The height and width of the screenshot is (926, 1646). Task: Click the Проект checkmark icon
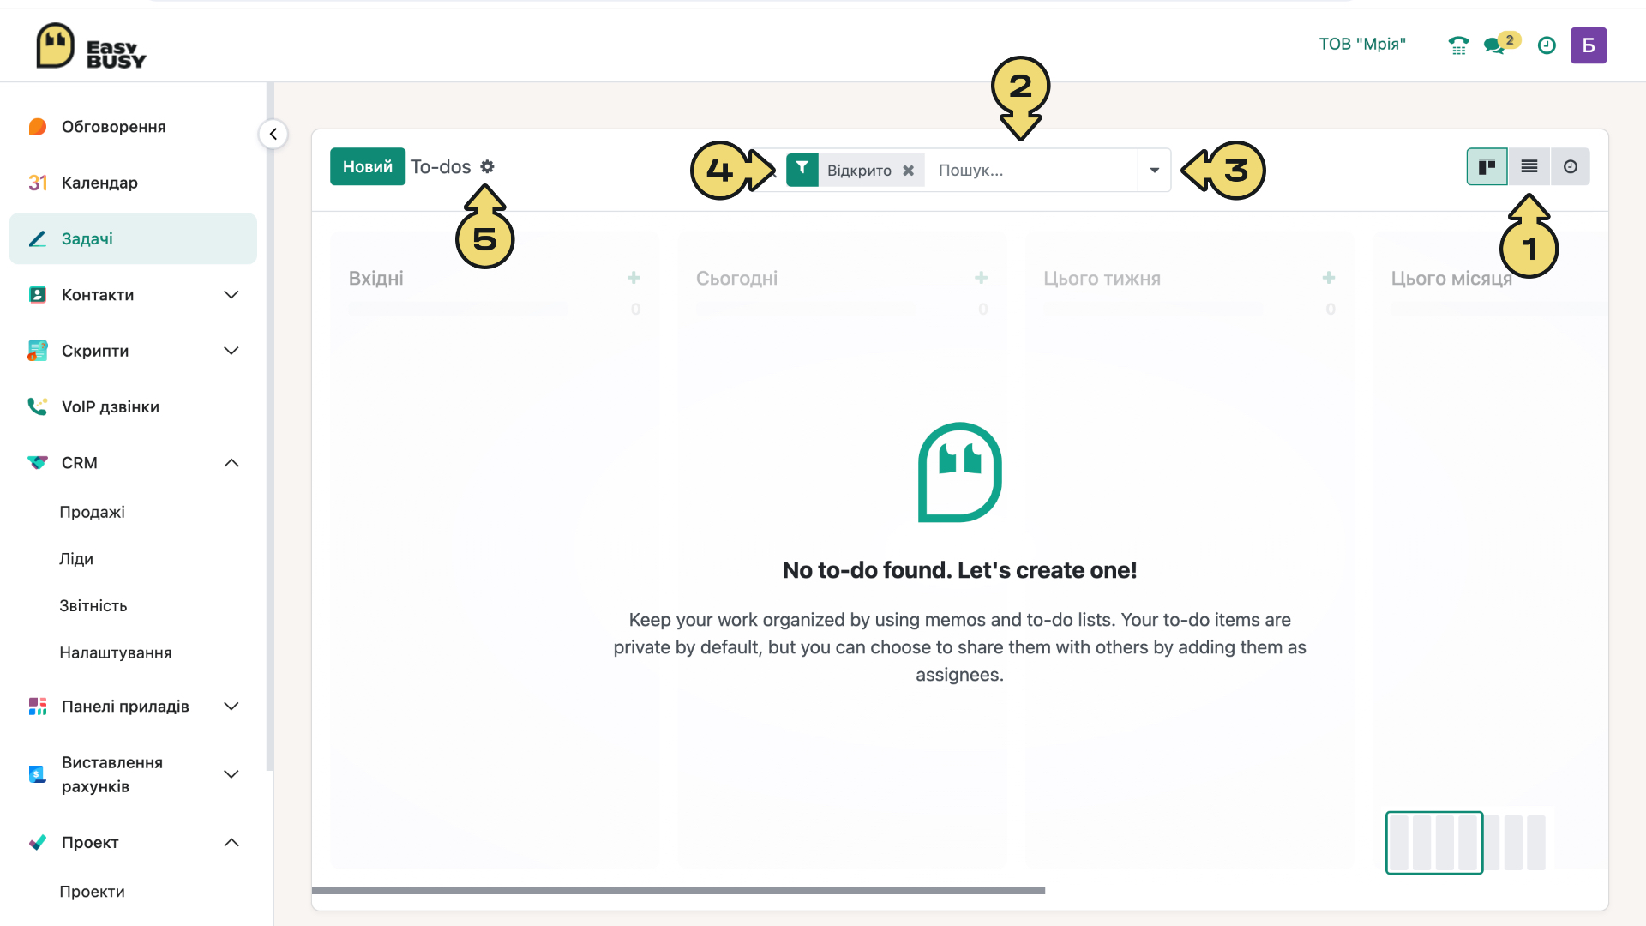click(38, 843)
